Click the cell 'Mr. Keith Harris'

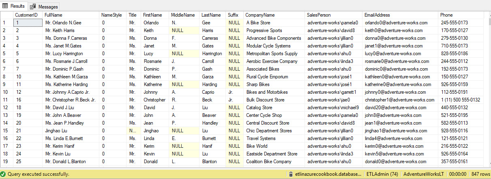[x=71, y=30]
